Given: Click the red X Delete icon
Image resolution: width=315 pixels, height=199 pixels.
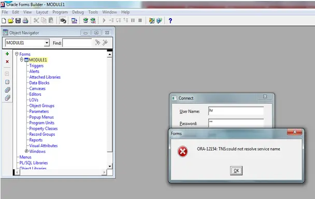Looking at the screenshot, I should [7, 62].
